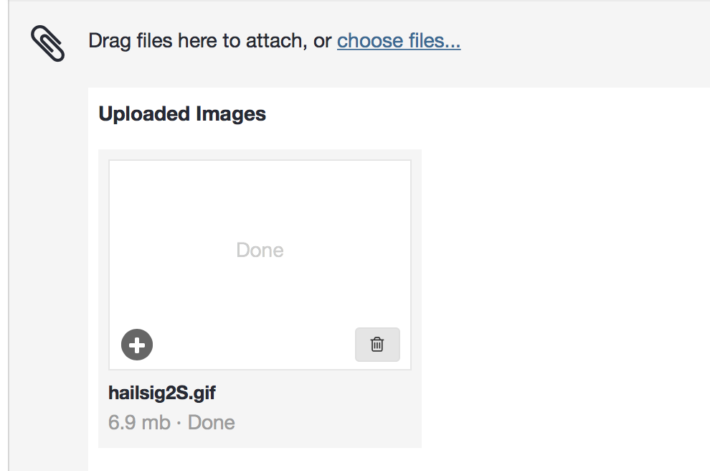Click the plus icon on the image thumbnail

tap(137, 345)
